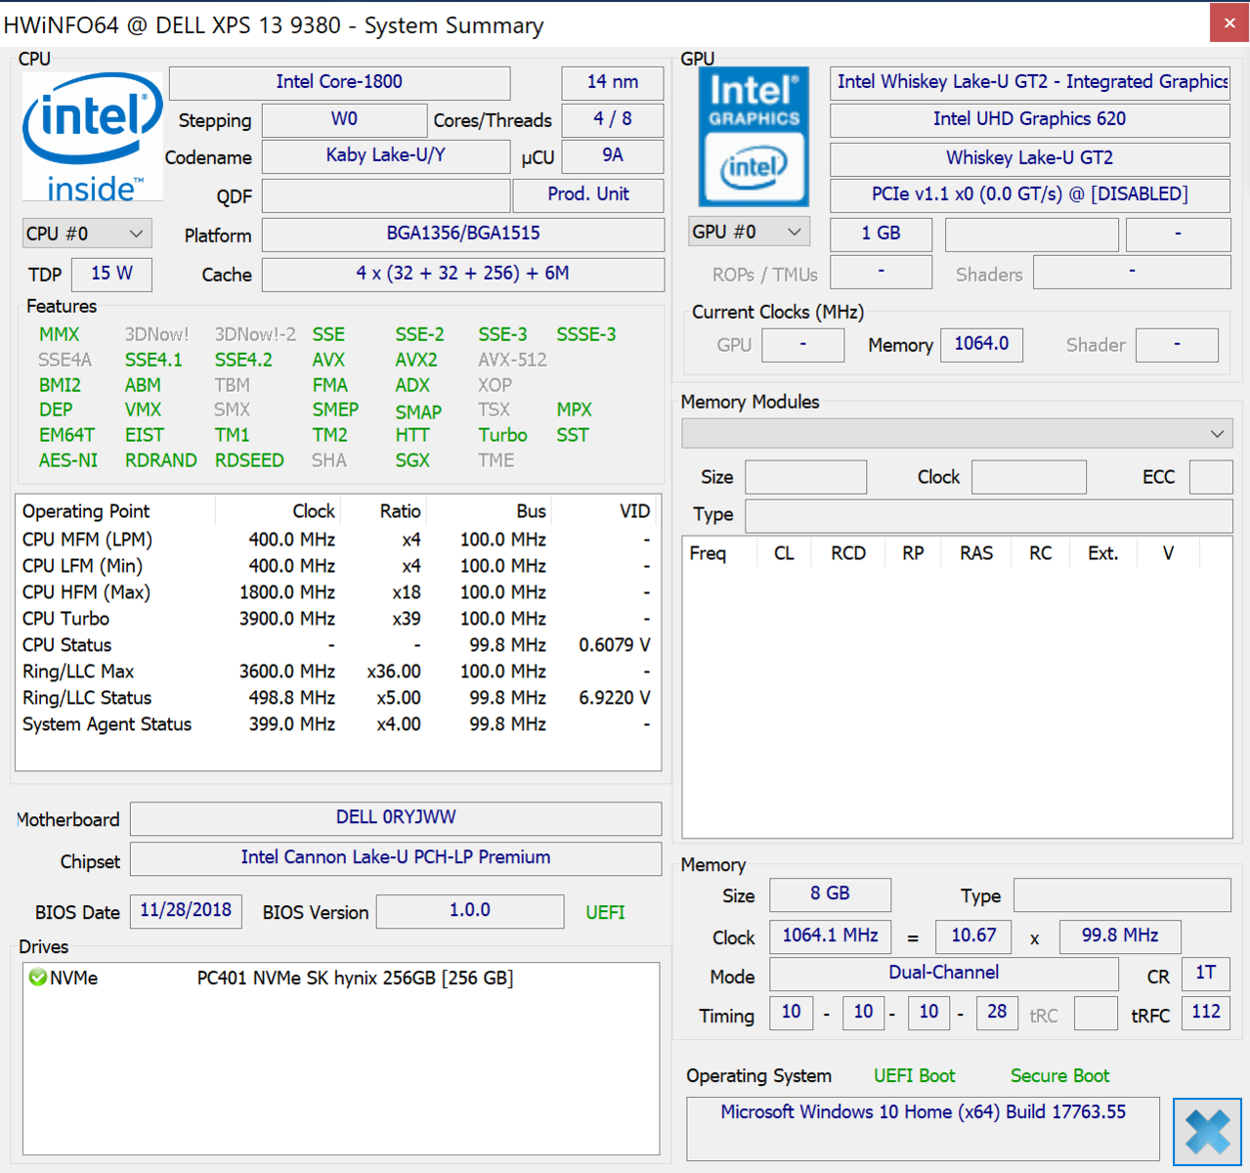This screenshot has height=1173, width=1250.
Task: Click the µCU 9A value
Action: click(x=613, y=155)
